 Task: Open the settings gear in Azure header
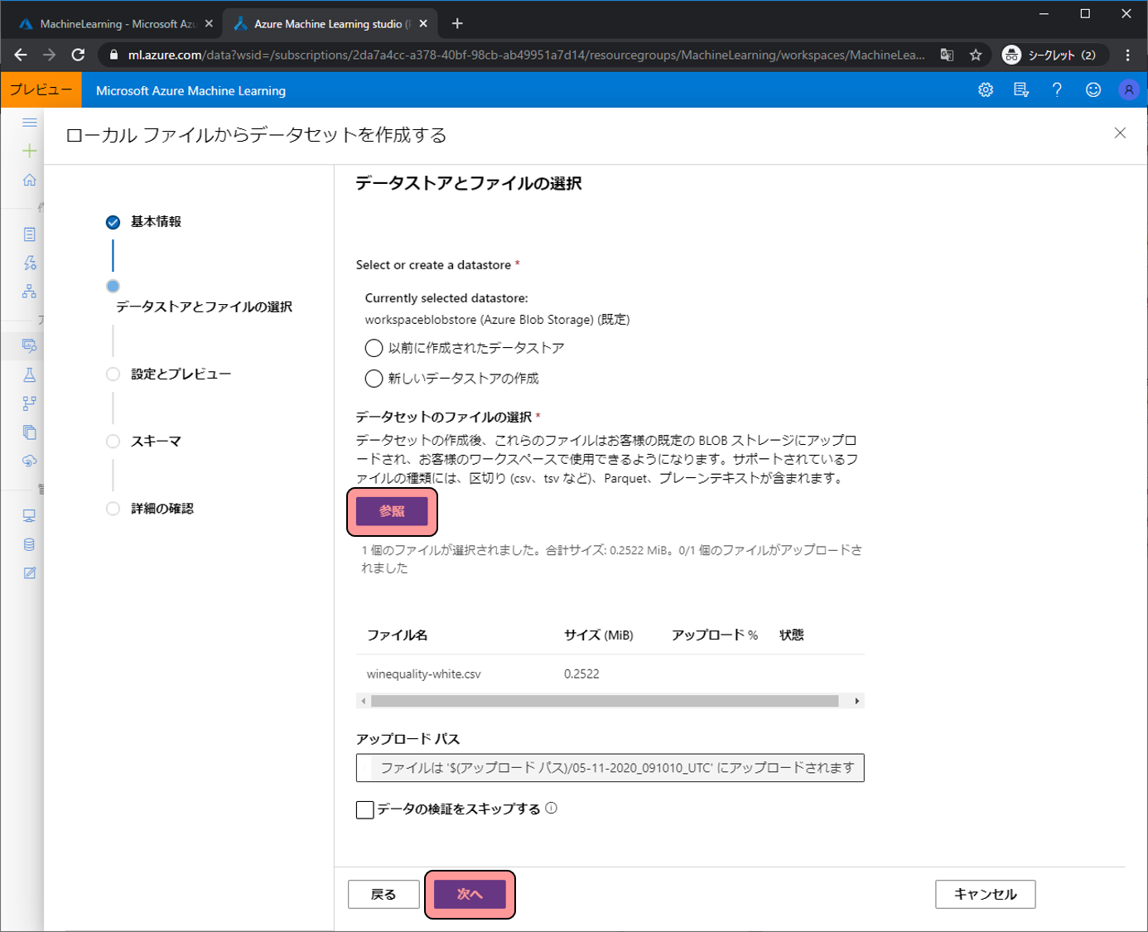[x=985, y=90]
